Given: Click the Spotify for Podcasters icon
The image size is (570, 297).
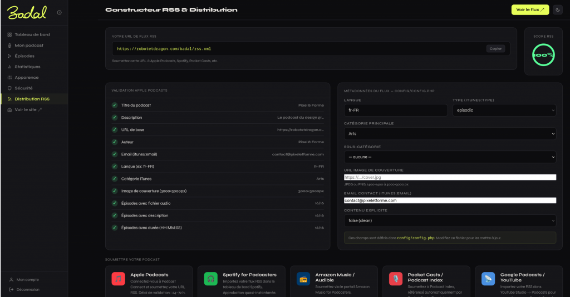Looking at the screenshot, I should point(210,279).
